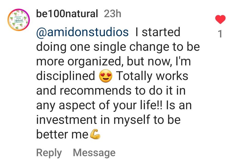233x160 pixels.
Task: Click the phrase "Totally works"
Action: (x=152, y=76)
